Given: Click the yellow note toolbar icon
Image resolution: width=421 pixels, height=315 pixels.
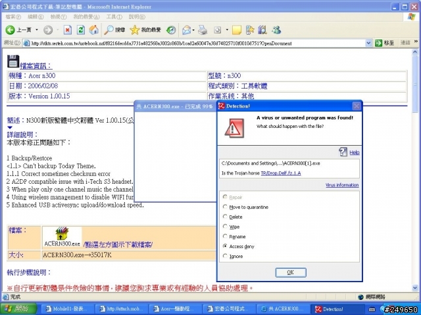Looking at the screenshot, I should click(237, 30).
